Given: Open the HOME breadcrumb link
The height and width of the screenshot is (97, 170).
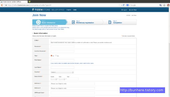Looking at the screenshot, I should [x=128, y=15].
